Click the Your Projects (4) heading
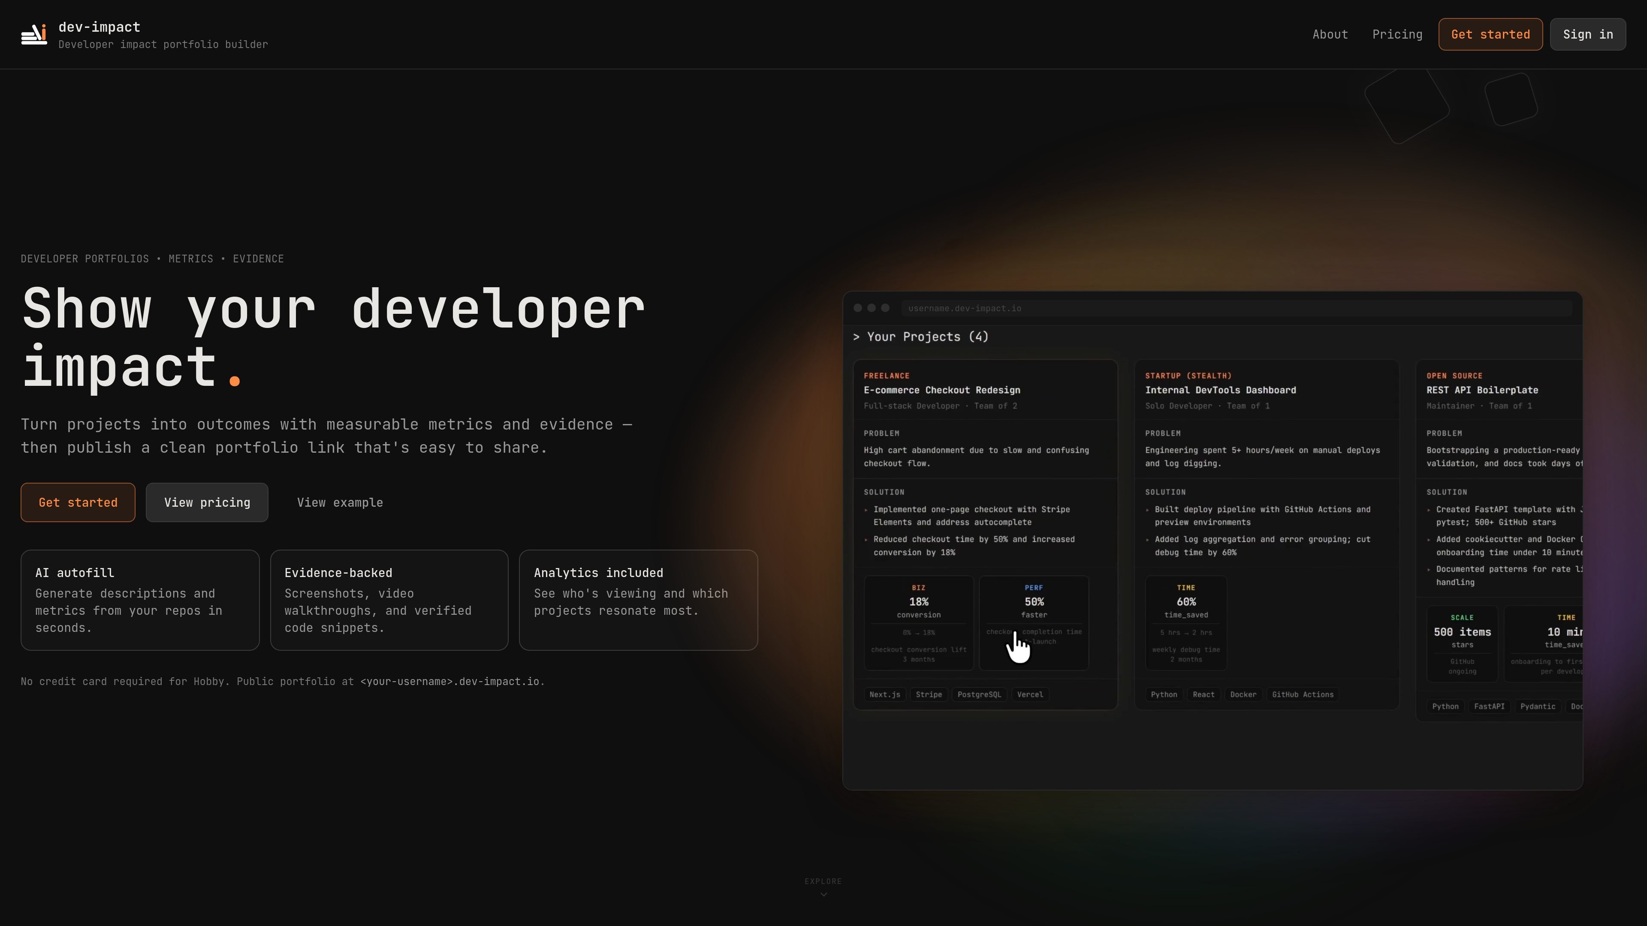This screenshot has width=1647, height=926. pos(921,337)
